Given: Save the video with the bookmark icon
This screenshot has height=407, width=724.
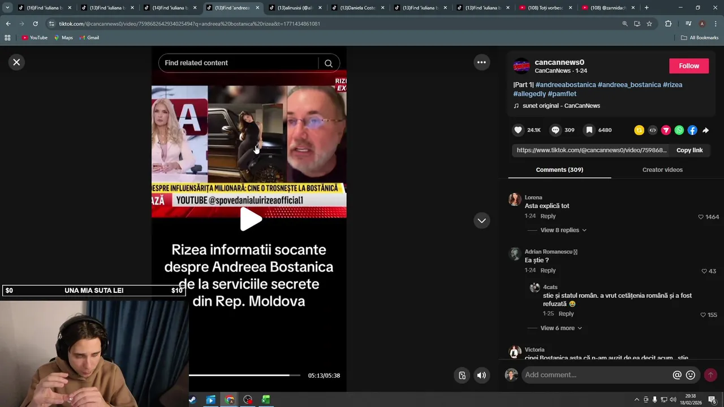Looking at the screenshot, I should pyautogui.click(x=589, y=130).
